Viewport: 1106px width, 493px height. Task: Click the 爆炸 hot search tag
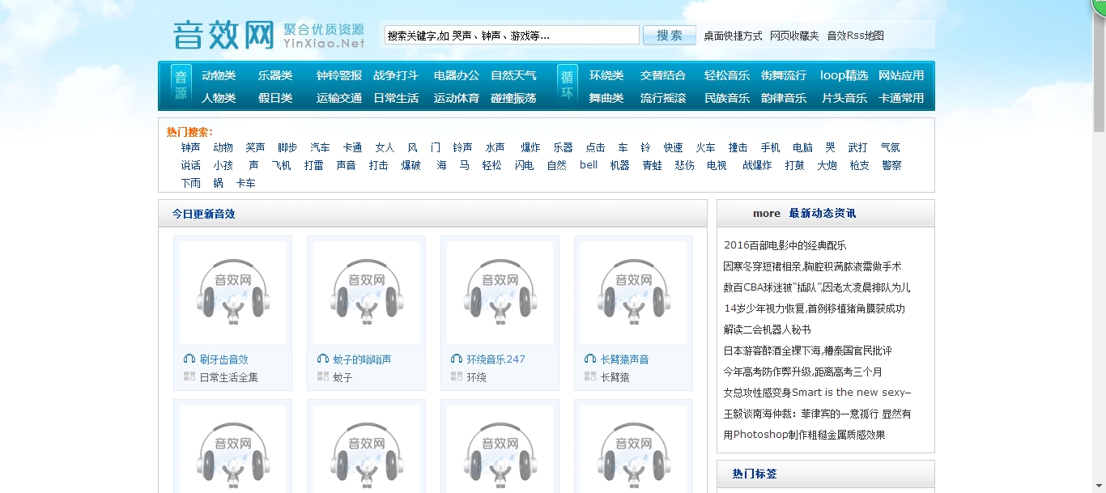(529, 147)
